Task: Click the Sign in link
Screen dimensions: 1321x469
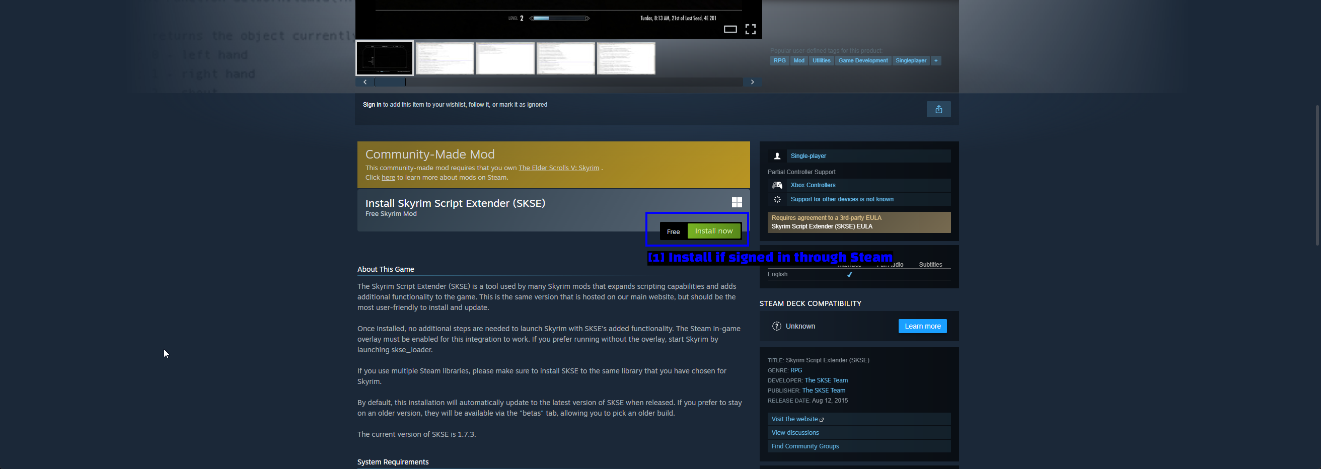Action: click(x=372, y=105)
